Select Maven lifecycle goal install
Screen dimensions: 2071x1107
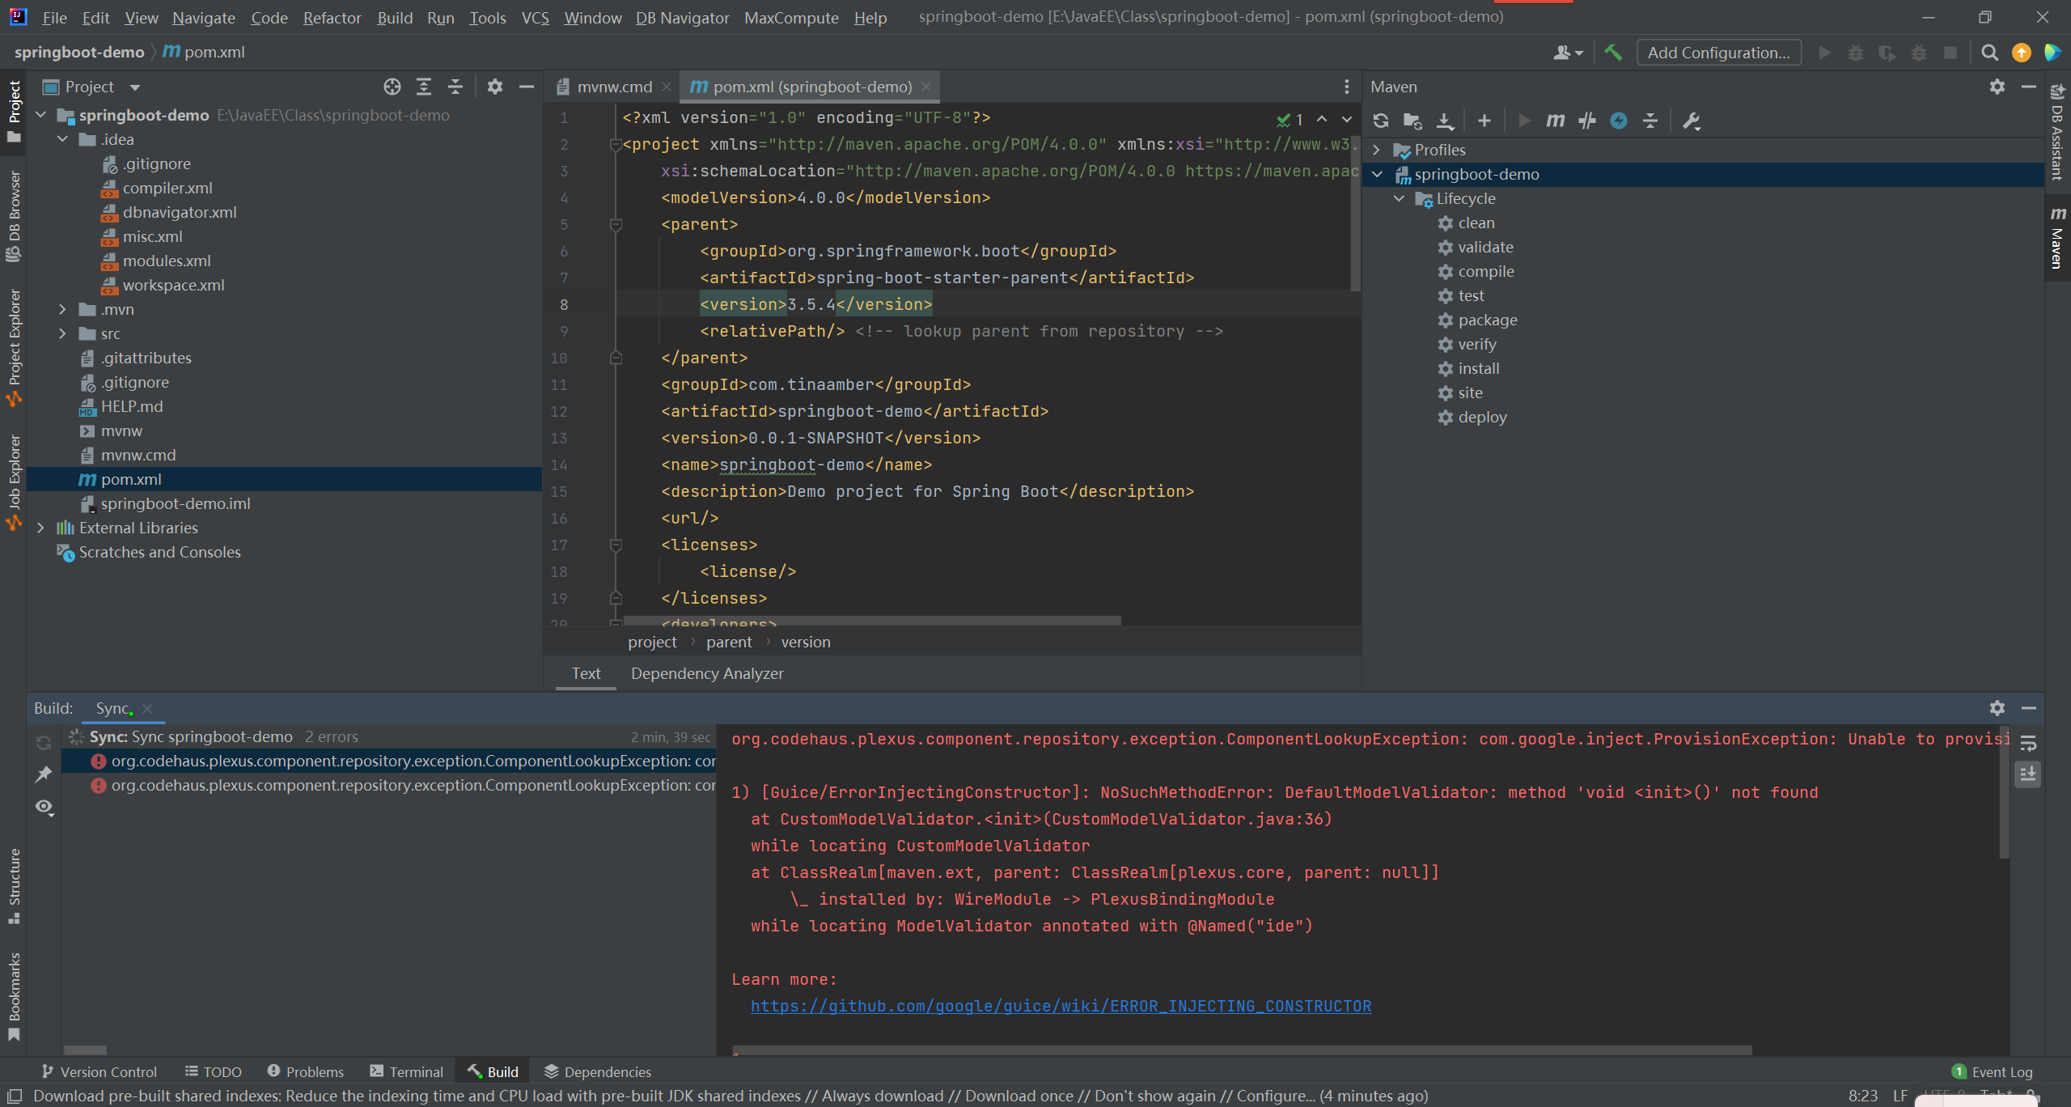(1479, 368)
